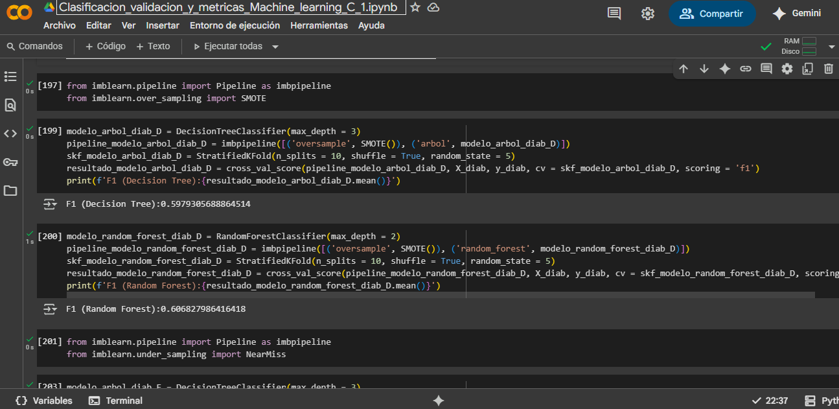Open the Terminal panel

115,401
